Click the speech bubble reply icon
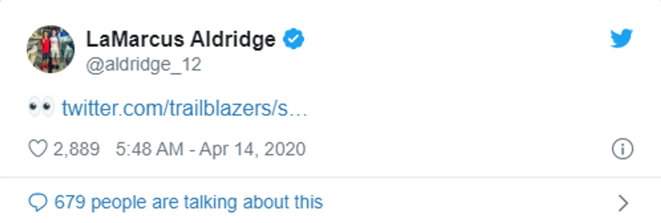Image resolution: width=661 pixels, height=223 pixels. (38, 203)
